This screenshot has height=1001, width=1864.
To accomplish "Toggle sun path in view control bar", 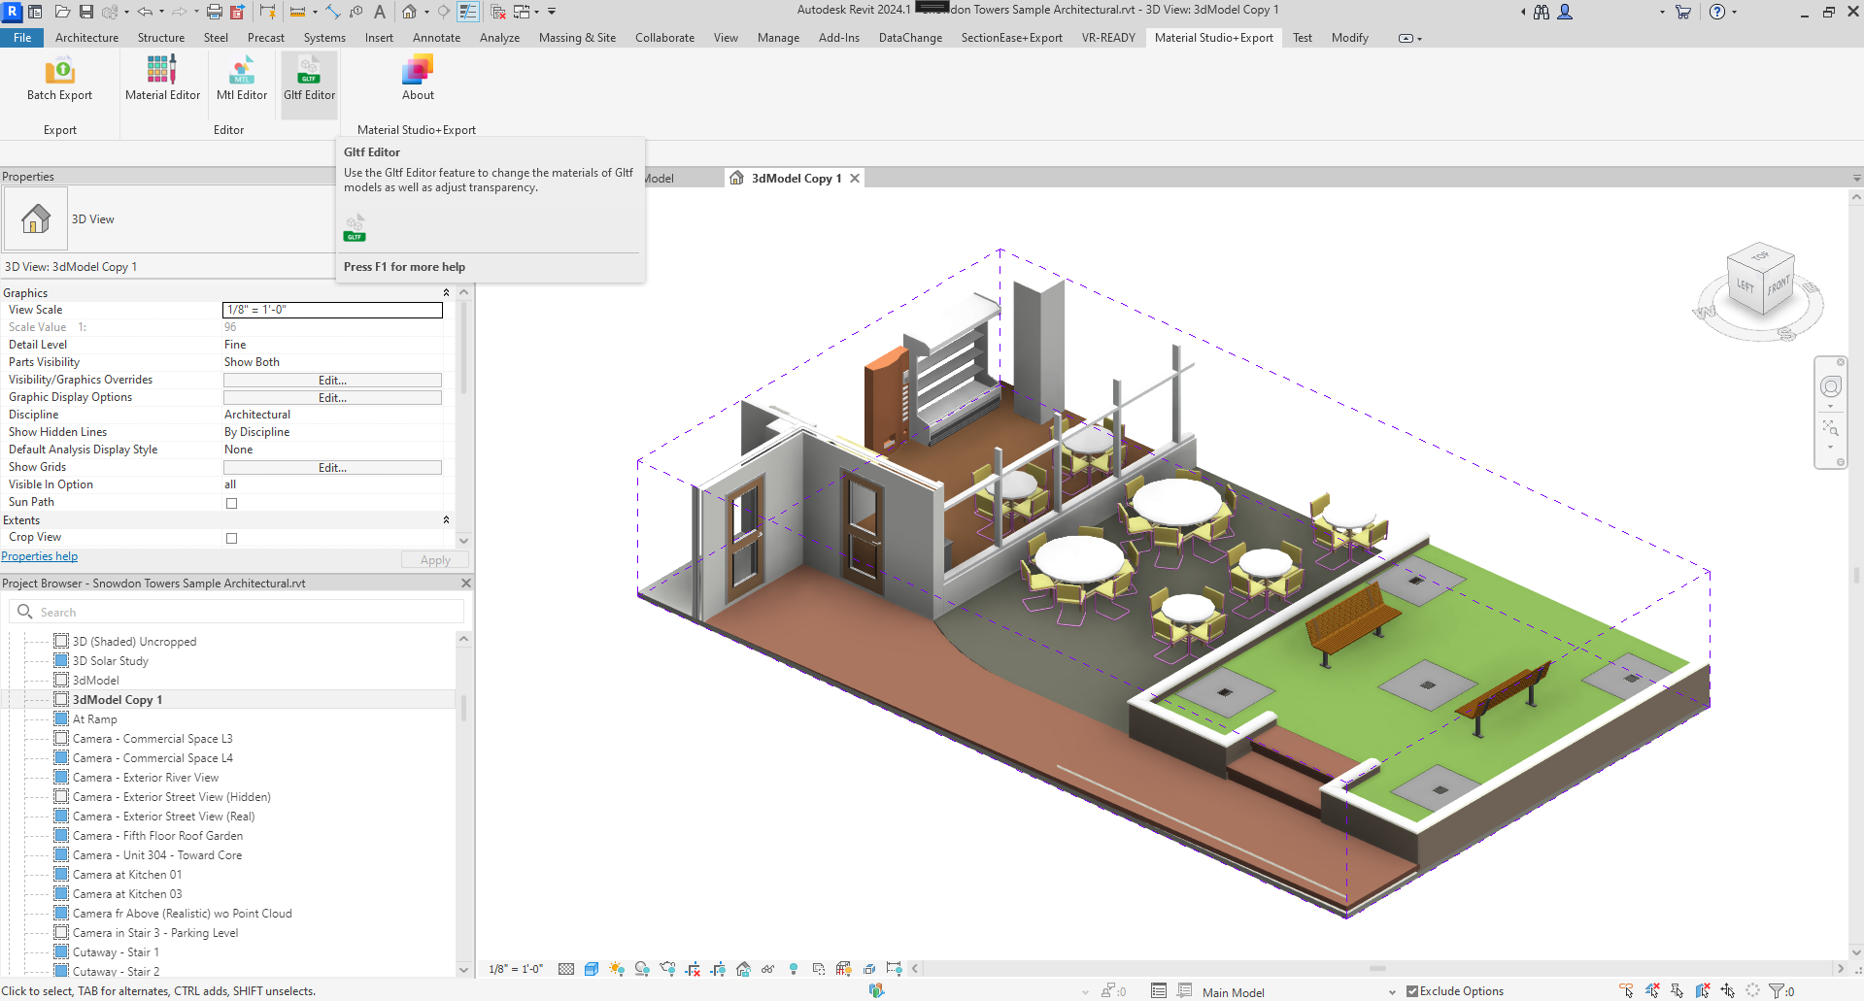I will click(616, 969).
